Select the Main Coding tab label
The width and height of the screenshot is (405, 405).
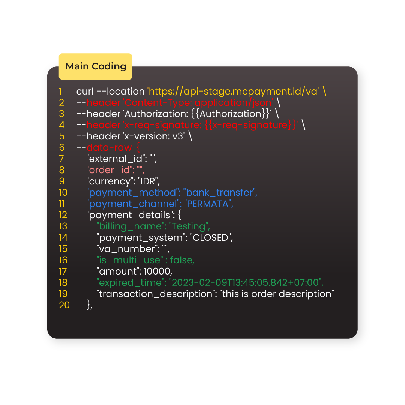pos(96,66)
